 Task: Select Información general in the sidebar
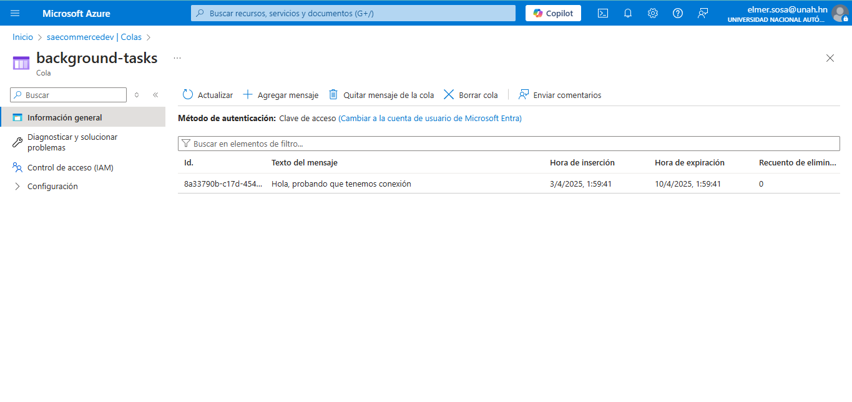point(64,117)
